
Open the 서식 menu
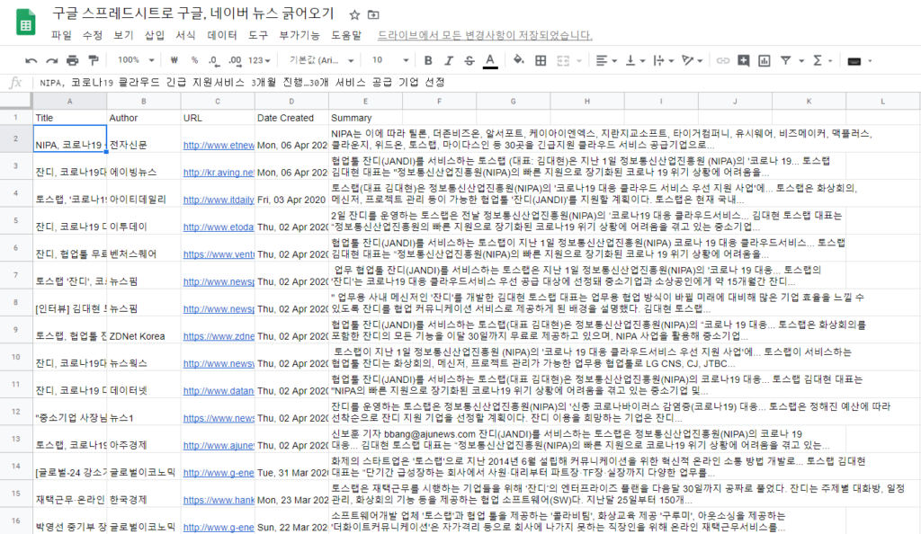(x=185, y=35)
